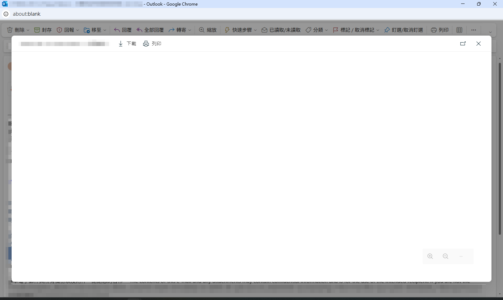Image resolution: width=503 pixels, height=300 pixels.
Task: Toggle Read/Unread (已讀取/未讀取)
Action: coord(281,30)
